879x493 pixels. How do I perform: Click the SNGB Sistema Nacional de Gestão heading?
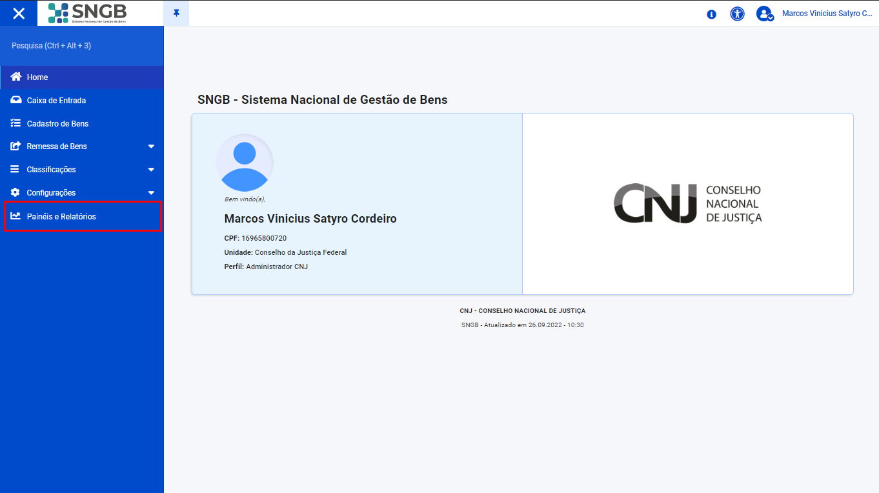(323, 100)
